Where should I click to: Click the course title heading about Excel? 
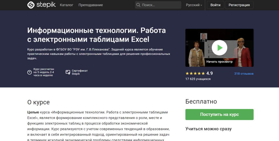point(96,35)
